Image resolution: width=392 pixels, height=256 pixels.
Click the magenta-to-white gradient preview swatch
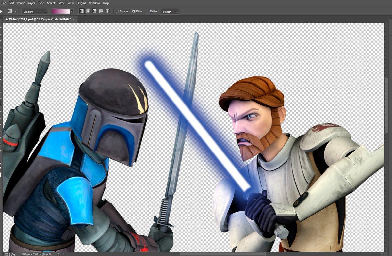pos(60,11)
